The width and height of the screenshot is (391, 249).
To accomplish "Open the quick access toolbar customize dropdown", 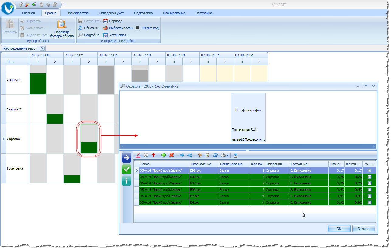I will [x=65, y=5].
